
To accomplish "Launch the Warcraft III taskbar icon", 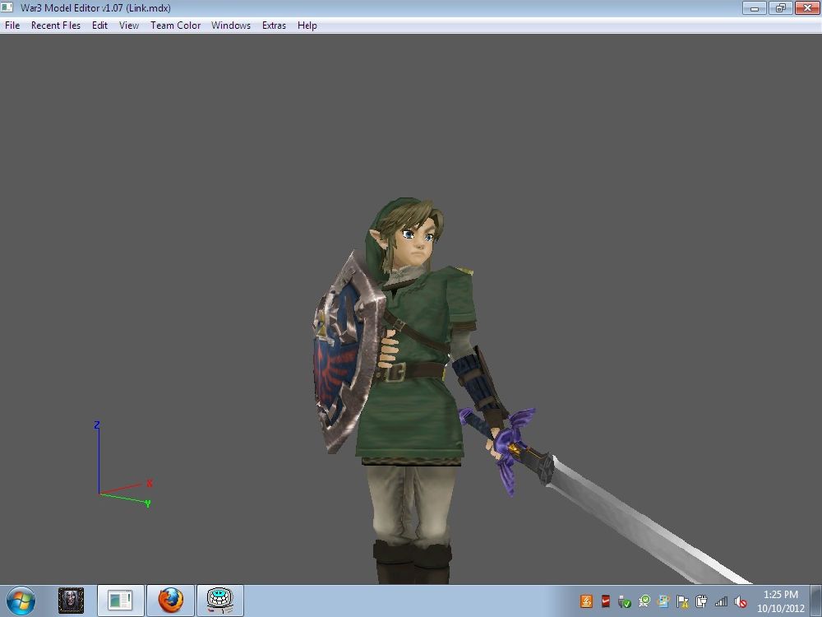I will tap(71, 601).
